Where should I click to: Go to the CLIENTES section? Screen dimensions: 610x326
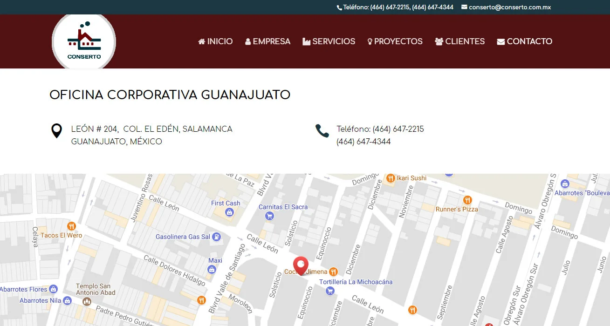click(460, 41)
